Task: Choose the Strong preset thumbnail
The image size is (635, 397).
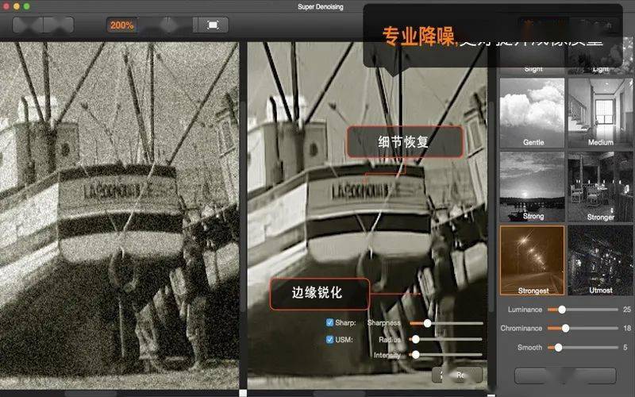Action: (532, 187)
